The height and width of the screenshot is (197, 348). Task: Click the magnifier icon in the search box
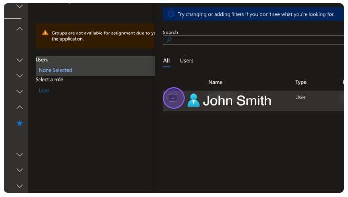tap(169, 40)
